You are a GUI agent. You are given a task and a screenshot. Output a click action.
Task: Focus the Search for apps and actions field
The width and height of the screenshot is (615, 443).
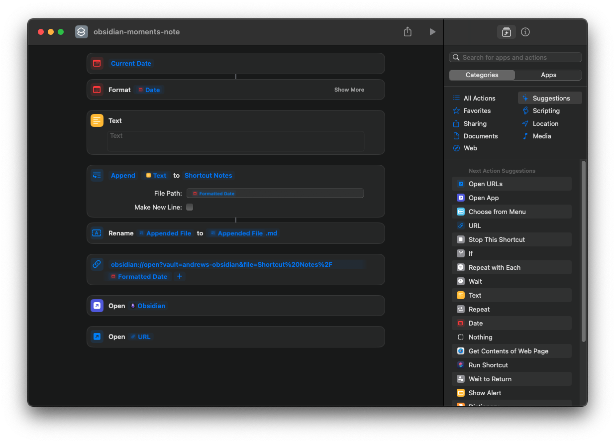point(515,57)
